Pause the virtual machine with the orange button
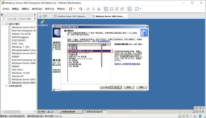The image size is (206, 118). [70, 9]
